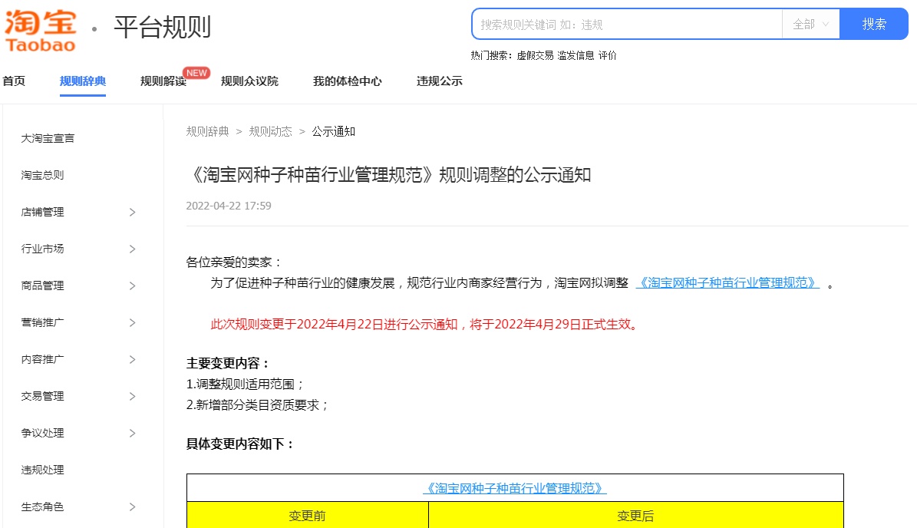Screen dimensions: 917x528
Task: Open 《淘宝网种子种苗行业管理规范》 link in table header
Action: pyautogui.click(x=515, y=488)
